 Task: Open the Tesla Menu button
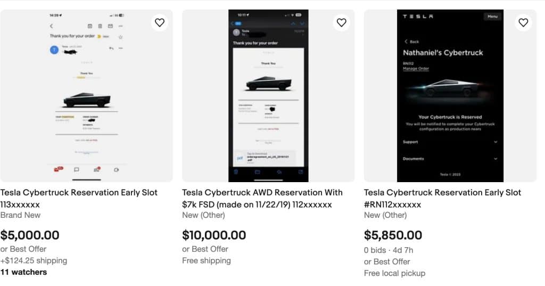pyautogui.click(x=492, y=17)
